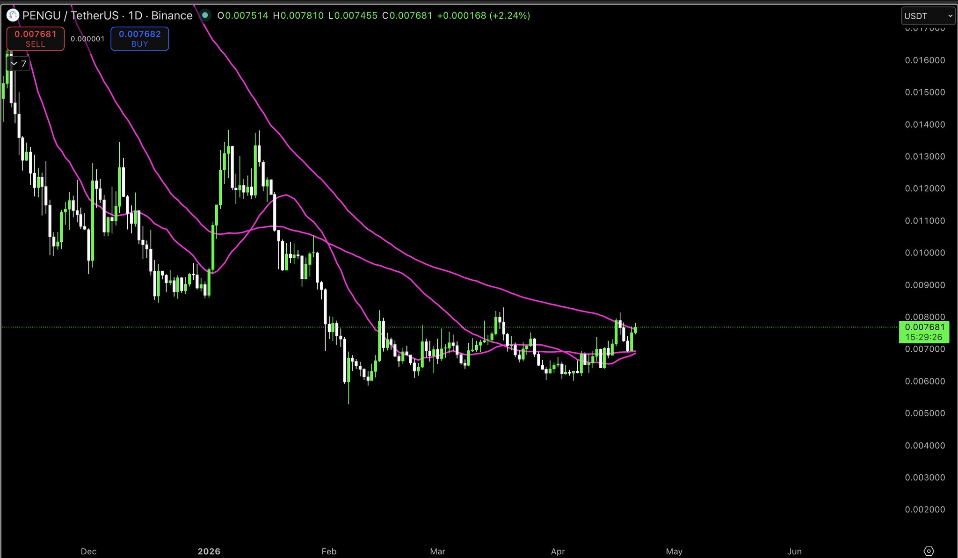Click the +2.24% change value in header
The width and height of the screenshot is (958, 558).
(x=509, y=15)
